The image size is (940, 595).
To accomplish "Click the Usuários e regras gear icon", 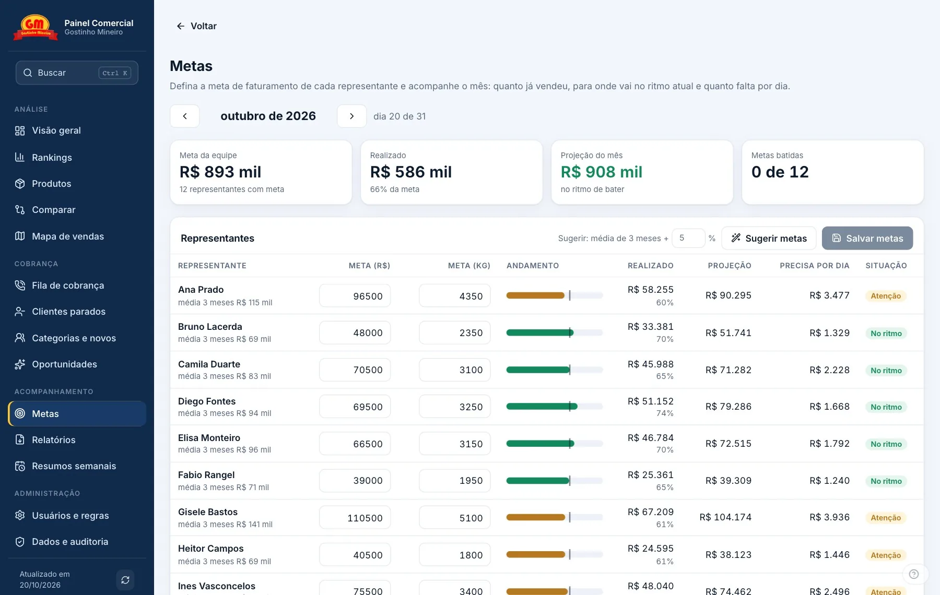I will point(20,516).
